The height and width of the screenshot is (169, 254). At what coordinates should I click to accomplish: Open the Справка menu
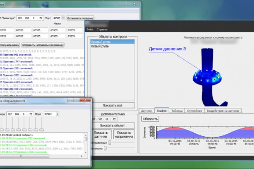click(102, 30)
